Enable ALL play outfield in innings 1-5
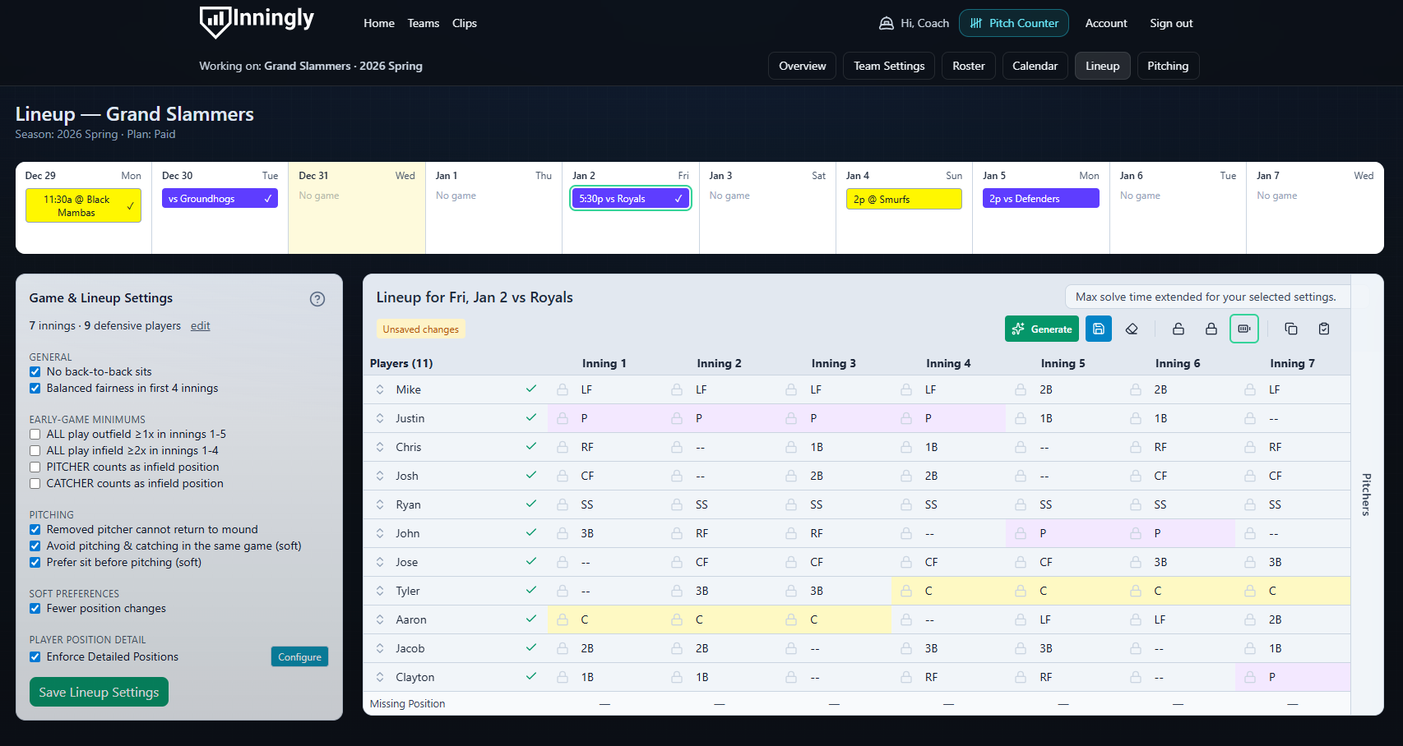Image resolution: width=1403 pixels, height=746 pixels. pyautogui.click(x=35, y=434)
